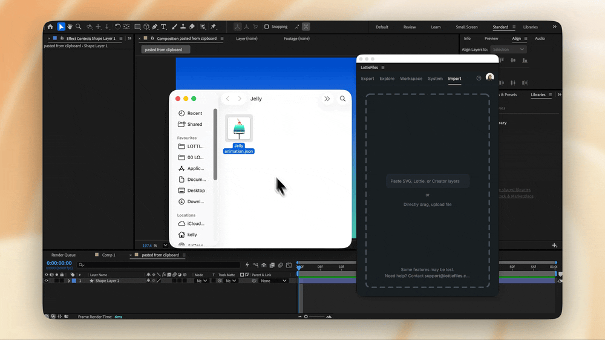The image size is (605, 340).
Task: Open the Mode dropdown for Shape Layer 1
Action: tap(202, 281)
